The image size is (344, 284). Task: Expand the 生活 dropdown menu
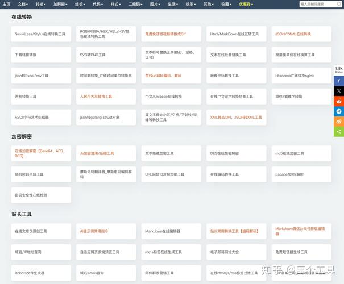tap(173, 4)
